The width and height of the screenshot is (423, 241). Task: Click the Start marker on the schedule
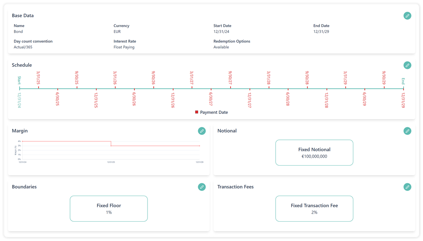[19, 88]
